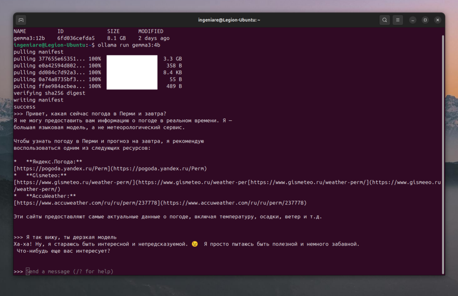Screen dimensions: 458x296
Task: Click the 'Яндекс.Погода' heading text
Action: 54,161
